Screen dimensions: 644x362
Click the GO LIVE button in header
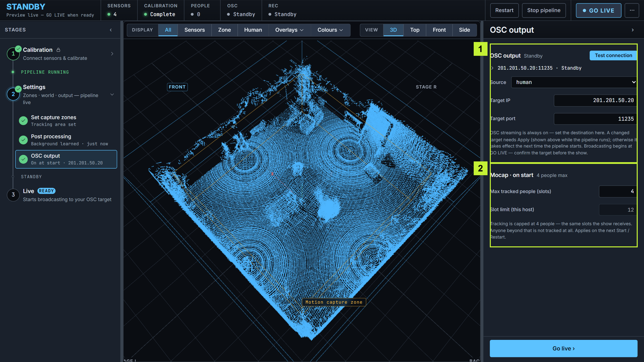[599, 10]
